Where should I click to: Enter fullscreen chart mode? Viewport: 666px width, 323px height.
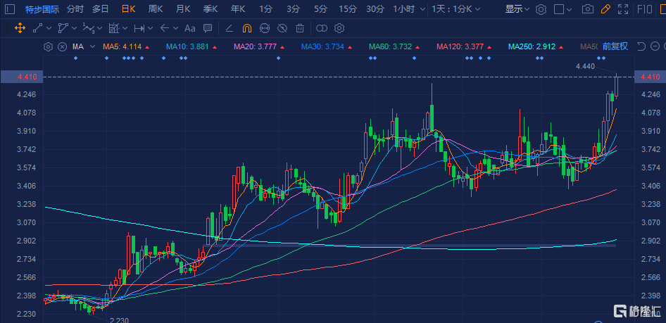(624, 9)
